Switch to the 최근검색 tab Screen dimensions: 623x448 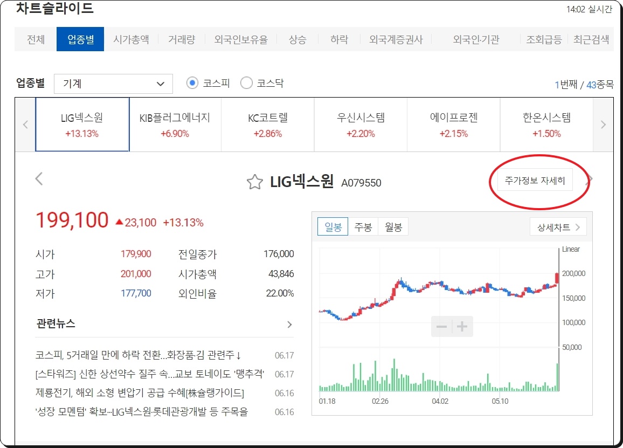[x=591, y=39]
